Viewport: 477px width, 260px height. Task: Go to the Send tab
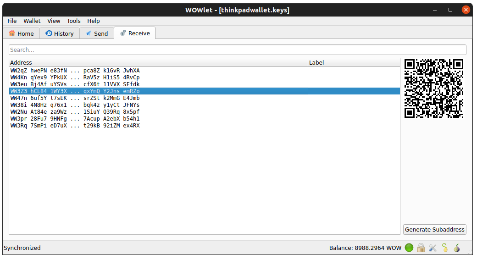coord(96,33)
